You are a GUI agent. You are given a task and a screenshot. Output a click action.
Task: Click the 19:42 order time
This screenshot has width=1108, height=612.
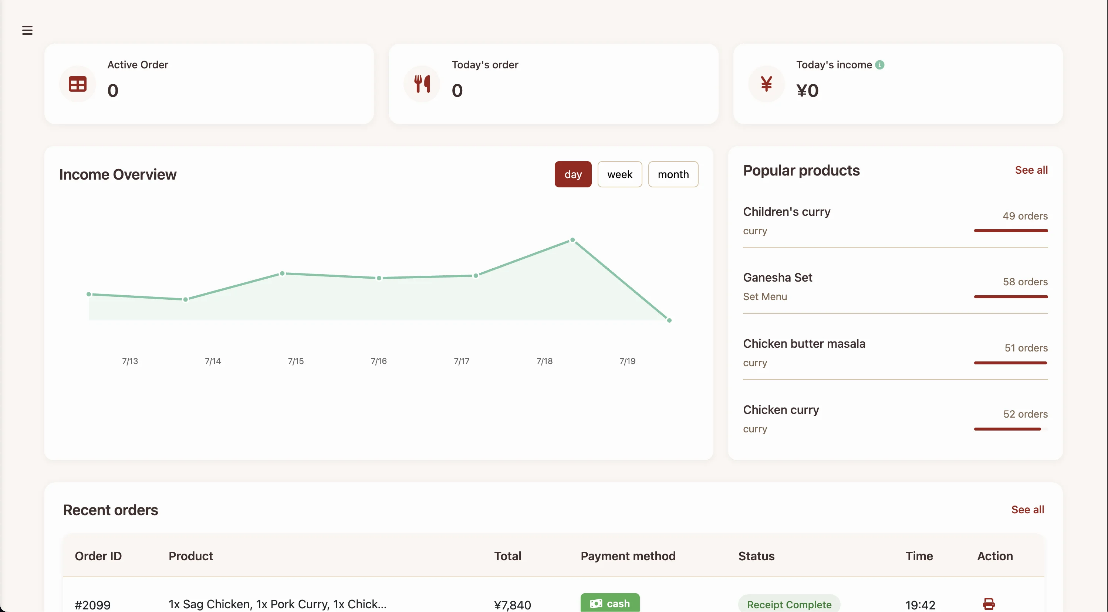pyautogui.click(x=920, y=605)
